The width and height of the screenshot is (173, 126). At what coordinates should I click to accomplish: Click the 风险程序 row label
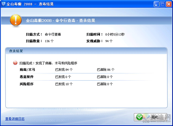click(x=27, y=84)
